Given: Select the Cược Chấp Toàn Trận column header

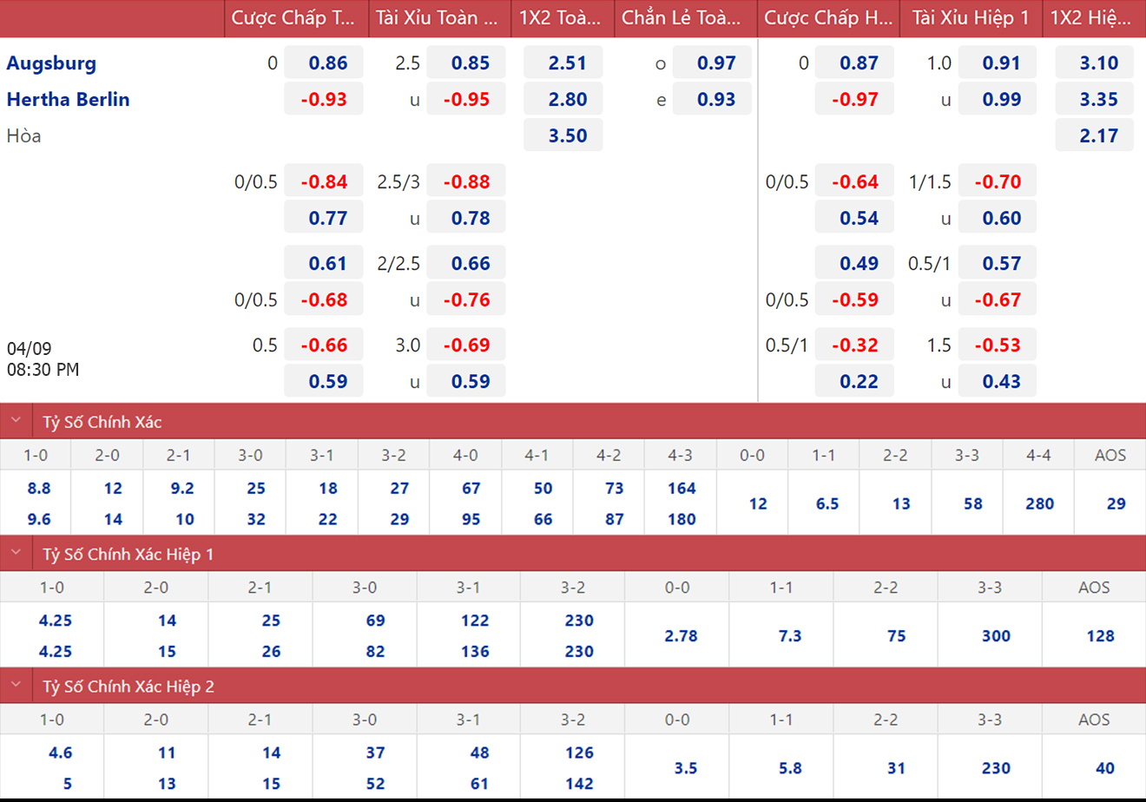Looking at the screenshot, I should [293, 18].
